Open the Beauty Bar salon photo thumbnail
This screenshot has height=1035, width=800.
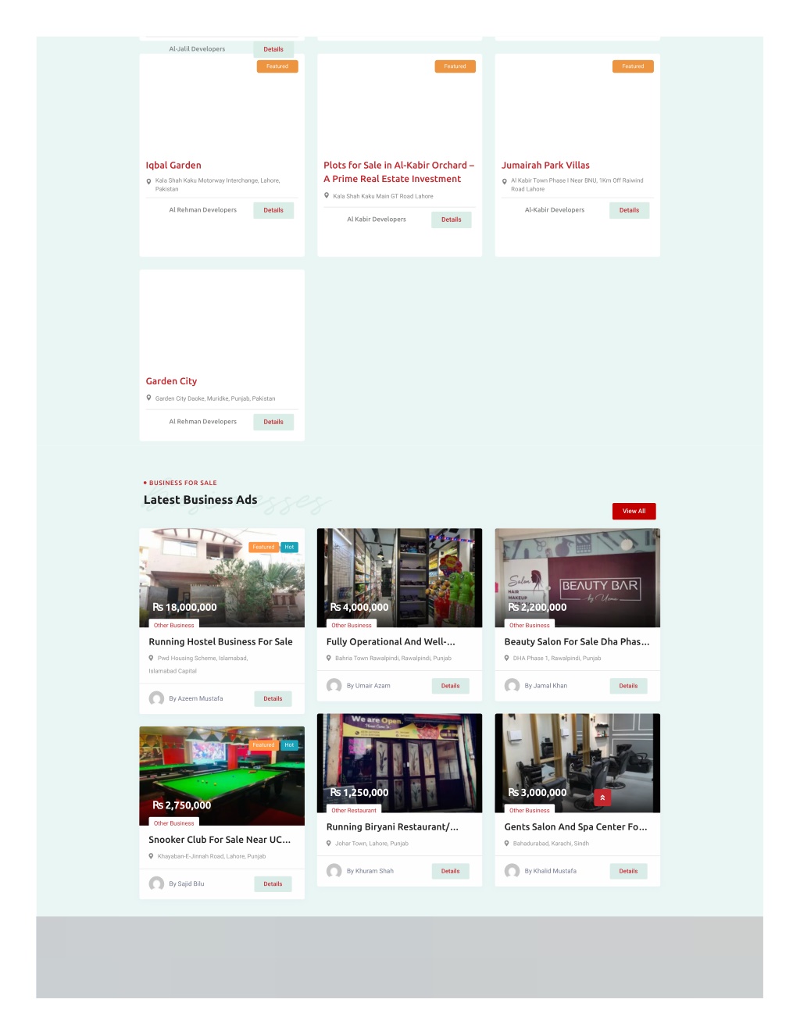pyautogui.click(x=577, y=578)
